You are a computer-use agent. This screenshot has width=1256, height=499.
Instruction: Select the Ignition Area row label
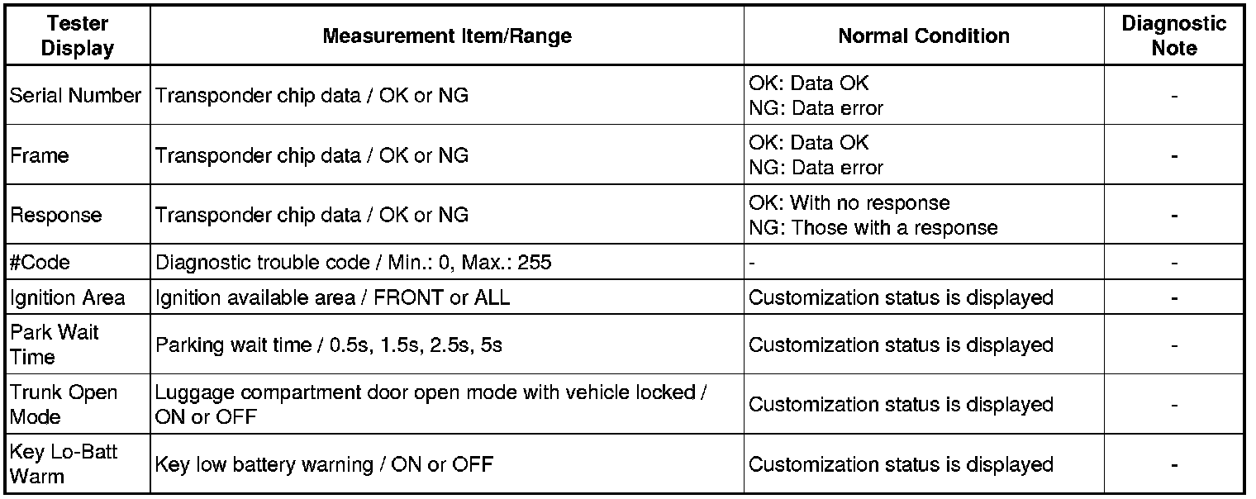67,297
